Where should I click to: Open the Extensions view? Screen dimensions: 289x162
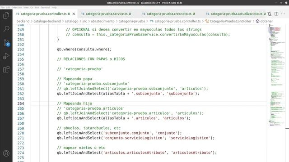[x=6, y=69]
